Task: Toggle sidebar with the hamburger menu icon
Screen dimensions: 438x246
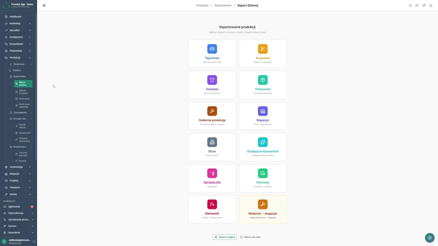Action: (44, 5)
